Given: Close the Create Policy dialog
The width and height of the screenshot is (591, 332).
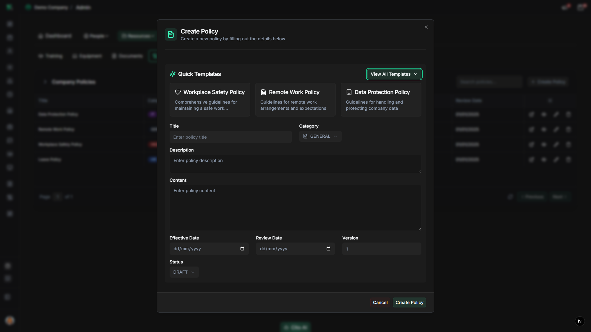Looking at the screenshot, I should 426,27.
